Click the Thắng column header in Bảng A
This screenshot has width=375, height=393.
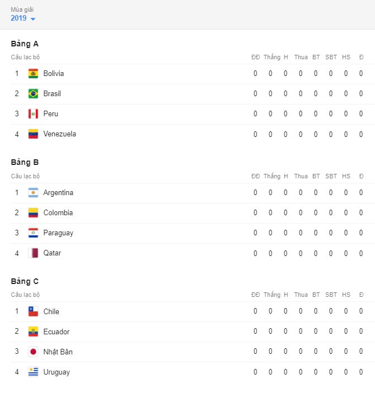tap(272, 57)
